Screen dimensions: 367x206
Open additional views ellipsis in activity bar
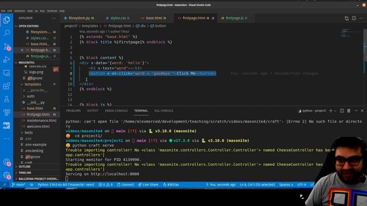coord(6,138)
